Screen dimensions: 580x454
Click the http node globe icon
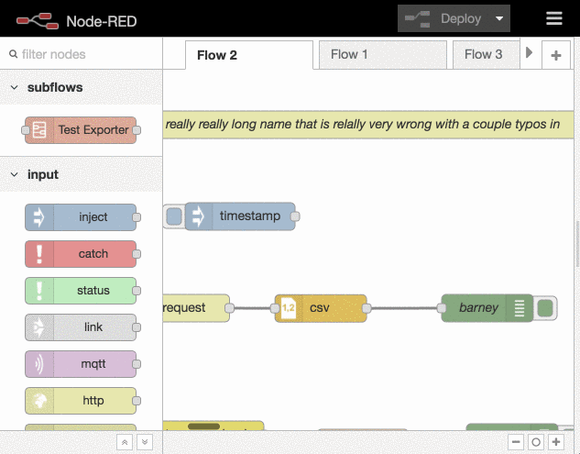tap(39, 401)
